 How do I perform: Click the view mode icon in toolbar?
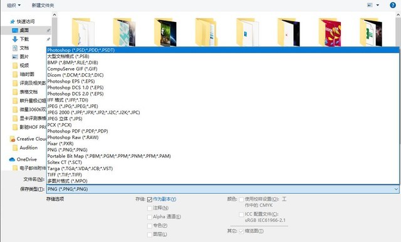tap(370, 5)
